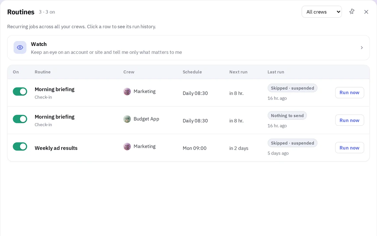Toggle off the Budget App Morning briefing routine
This screenshot has height=236, width=377.
(20, 119)
